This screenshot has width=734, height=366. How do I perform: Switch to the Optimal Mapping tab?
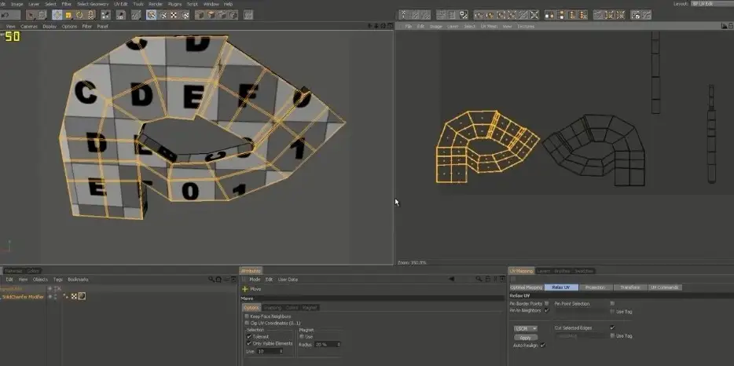(527, 287)
